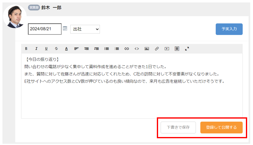Click the line starting 問い合わせの電話
This screenshot has width=253, height=145.
point(96,67)
